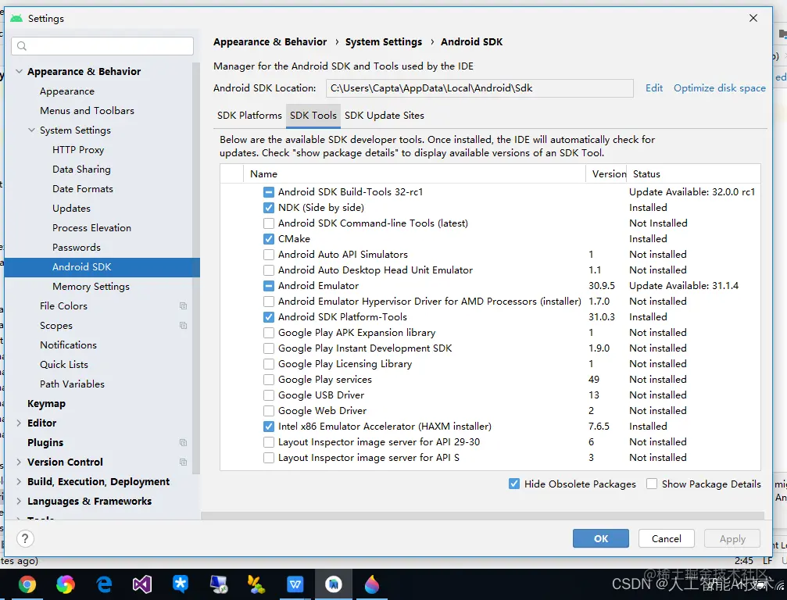Viewport: 787px width, 600px height.
Task: Check Google Play services checkbox
Action: pos(269,380)
